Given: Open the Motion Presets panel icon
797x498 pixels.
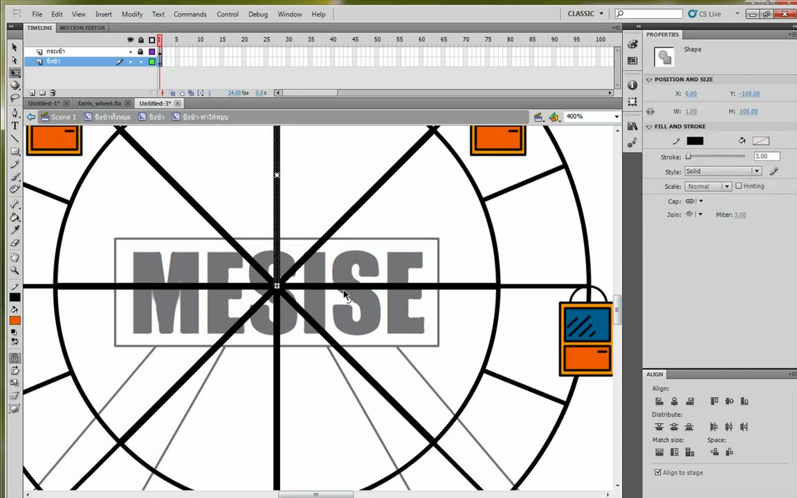Looking at the screenshot, I should pyautogui.click(x=632, y=142).
